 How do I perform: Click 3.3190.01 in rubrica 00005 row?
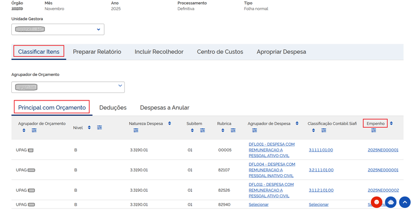pos(139,150)
